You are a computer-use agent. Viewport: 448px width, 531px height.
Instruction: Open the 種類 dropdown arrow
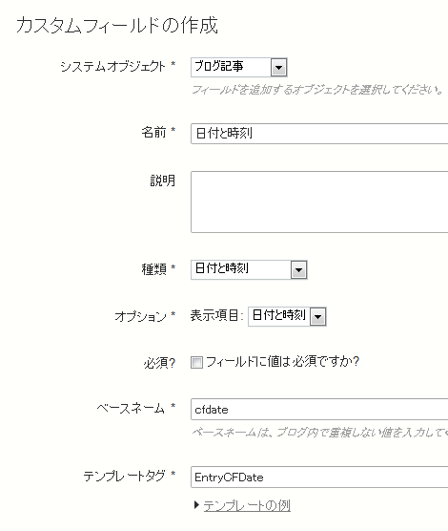point(299,270)
